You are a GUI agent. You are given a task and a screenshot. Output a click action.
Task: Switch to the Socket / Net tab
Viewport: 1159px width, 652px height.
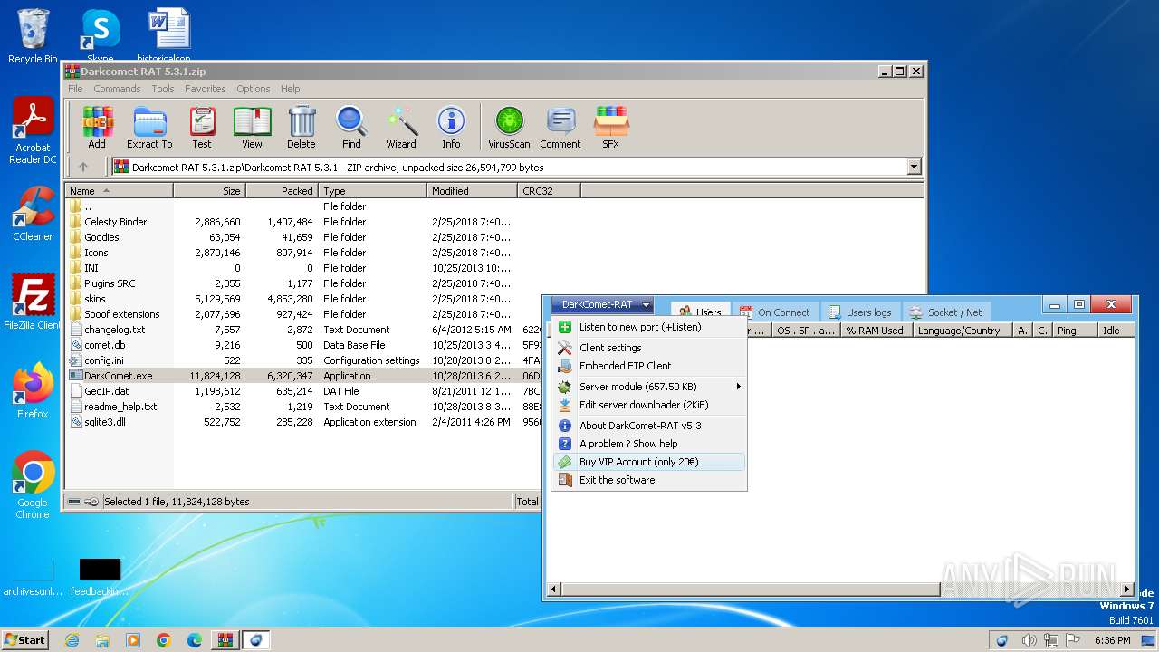pyautogui.click(x=946, y=312)
